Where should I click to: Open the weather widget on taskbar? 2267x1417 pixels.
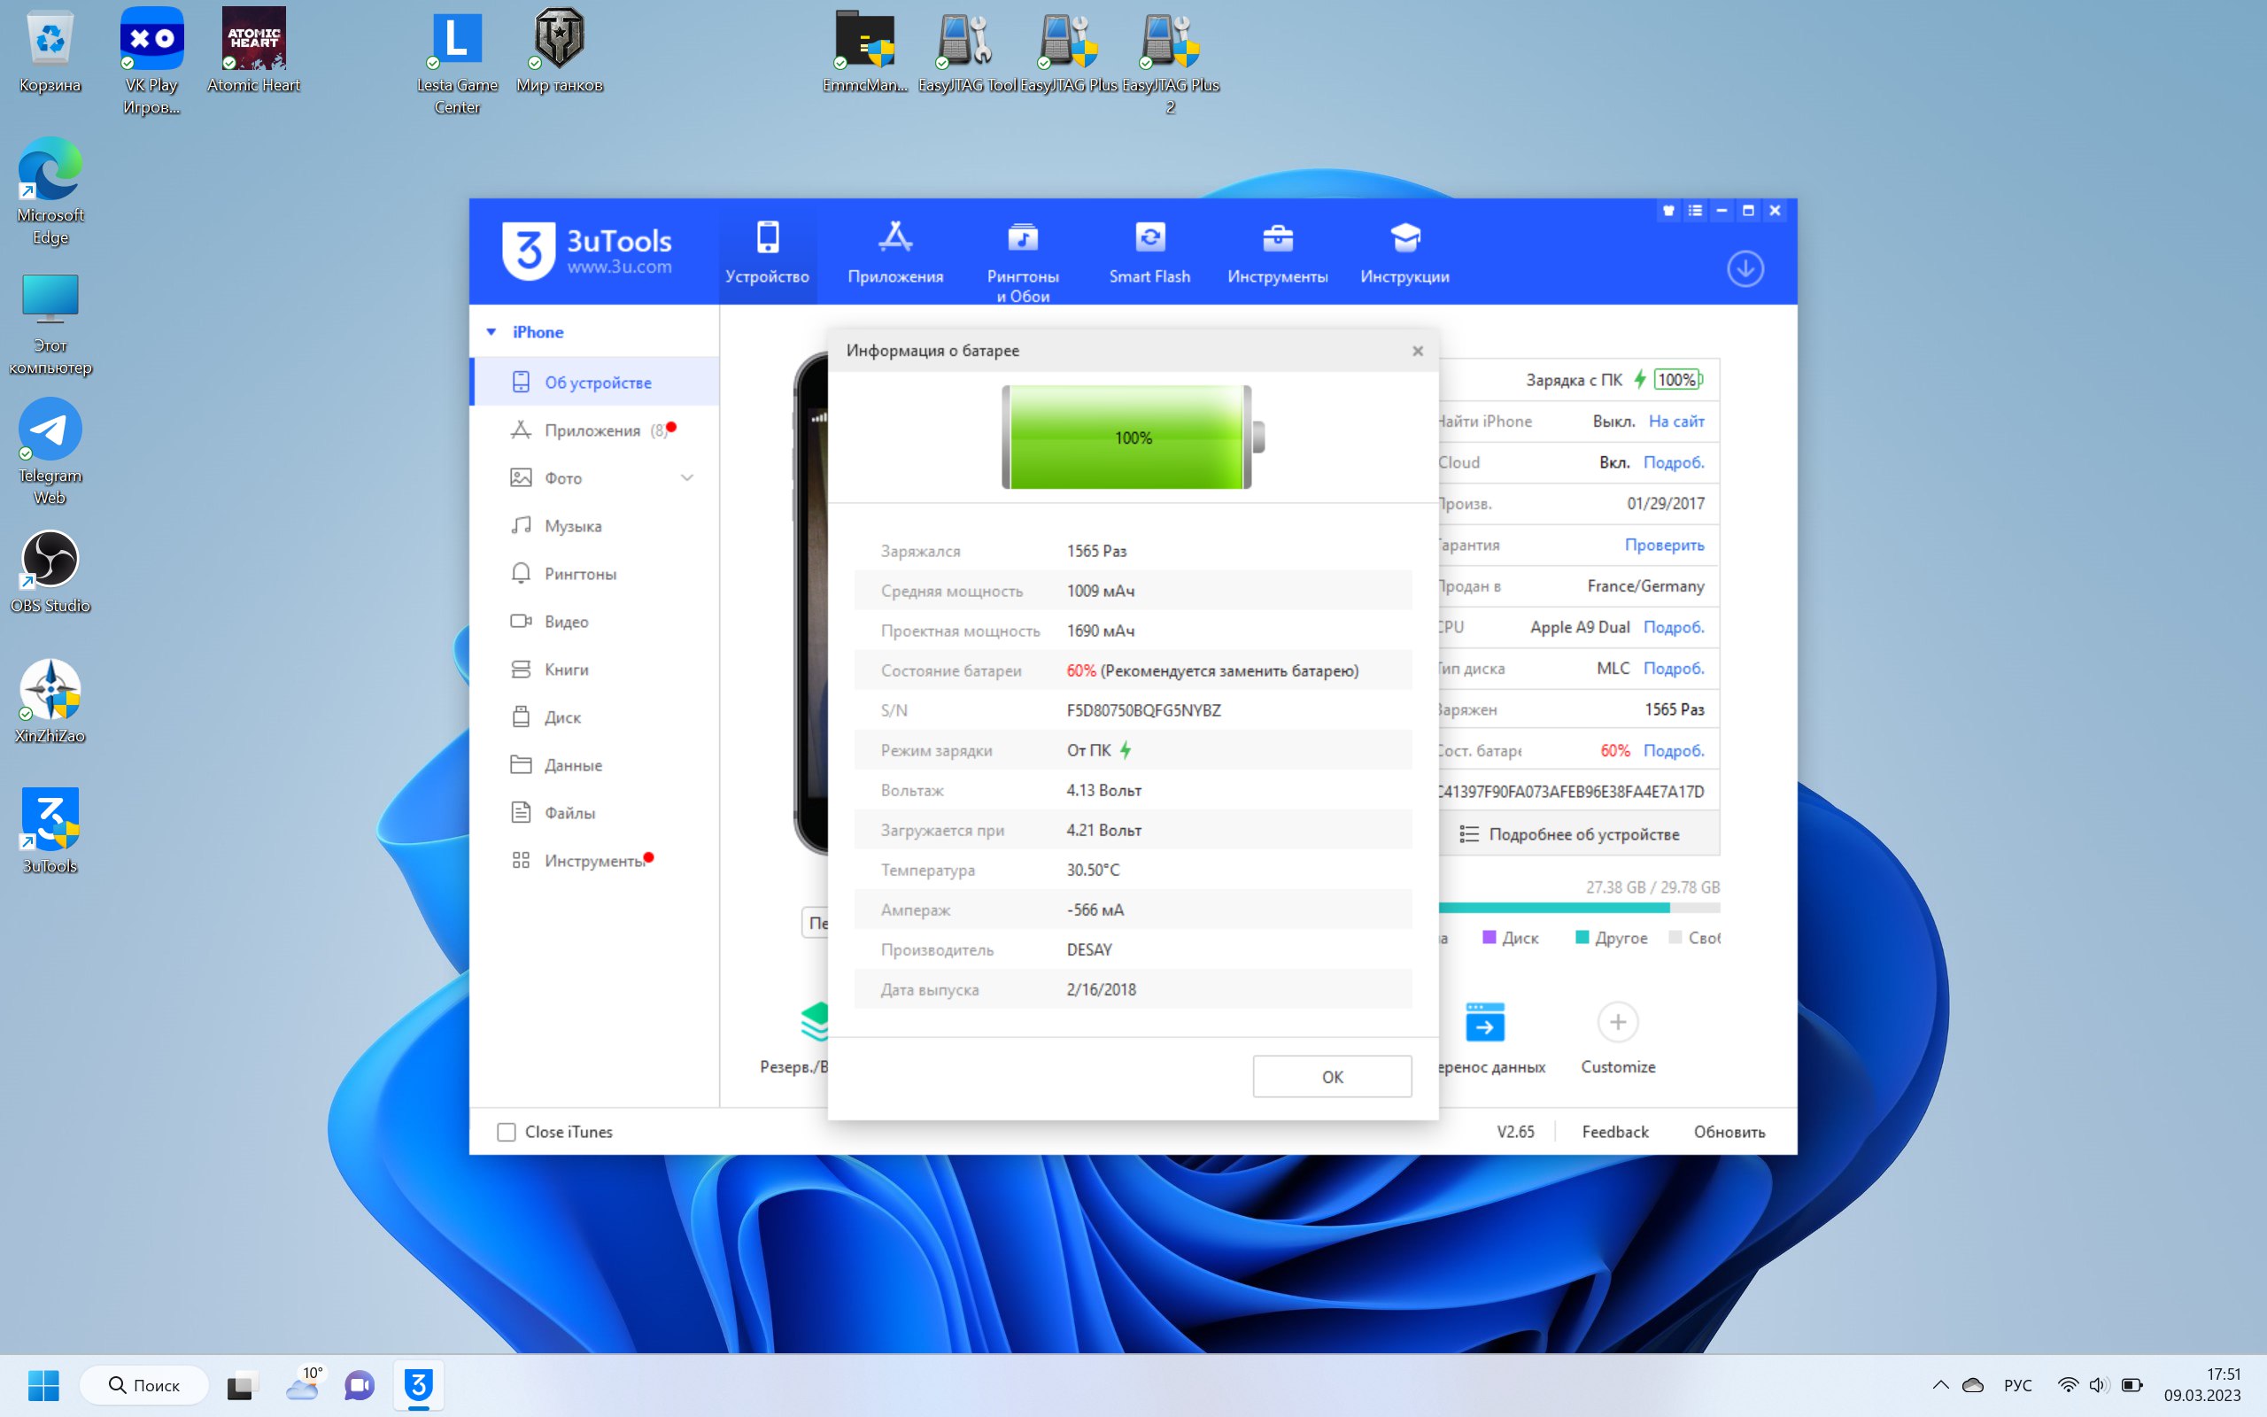coord(303,1385)
